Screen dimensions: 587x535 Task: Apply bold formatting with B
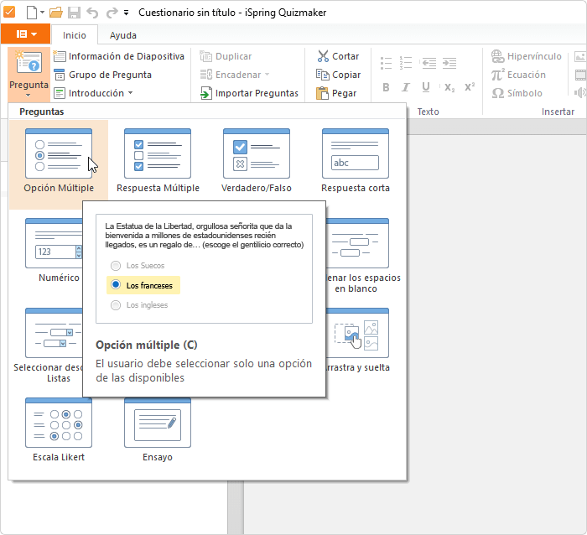point(386,87)
